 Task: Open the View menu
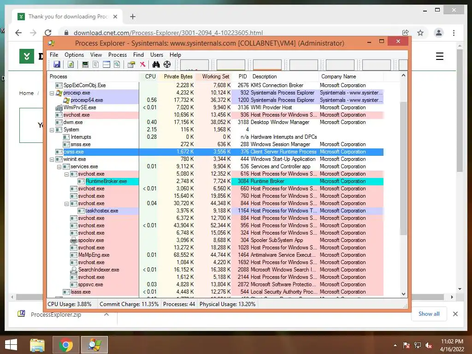point(96,55)
